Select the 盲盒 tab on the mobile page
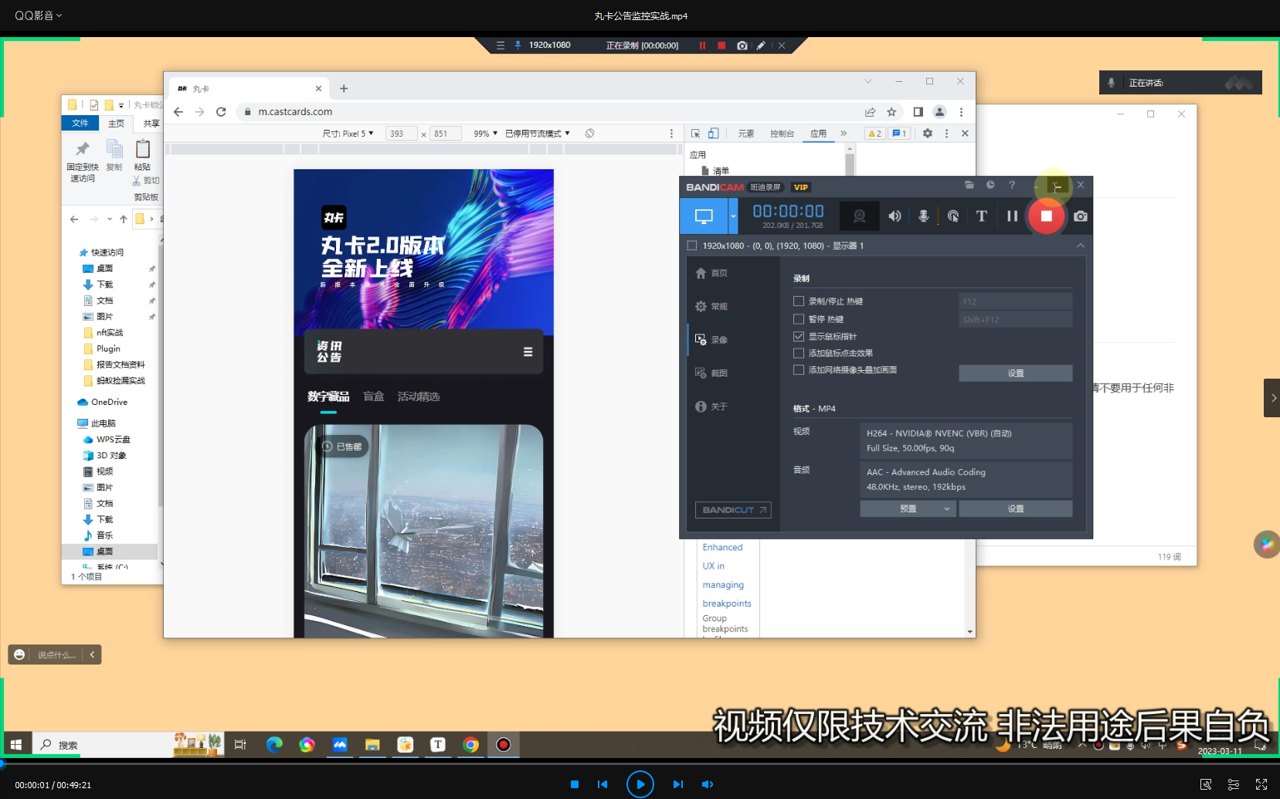The width and height of the screenshot is (1280, 799). (374, 396)
